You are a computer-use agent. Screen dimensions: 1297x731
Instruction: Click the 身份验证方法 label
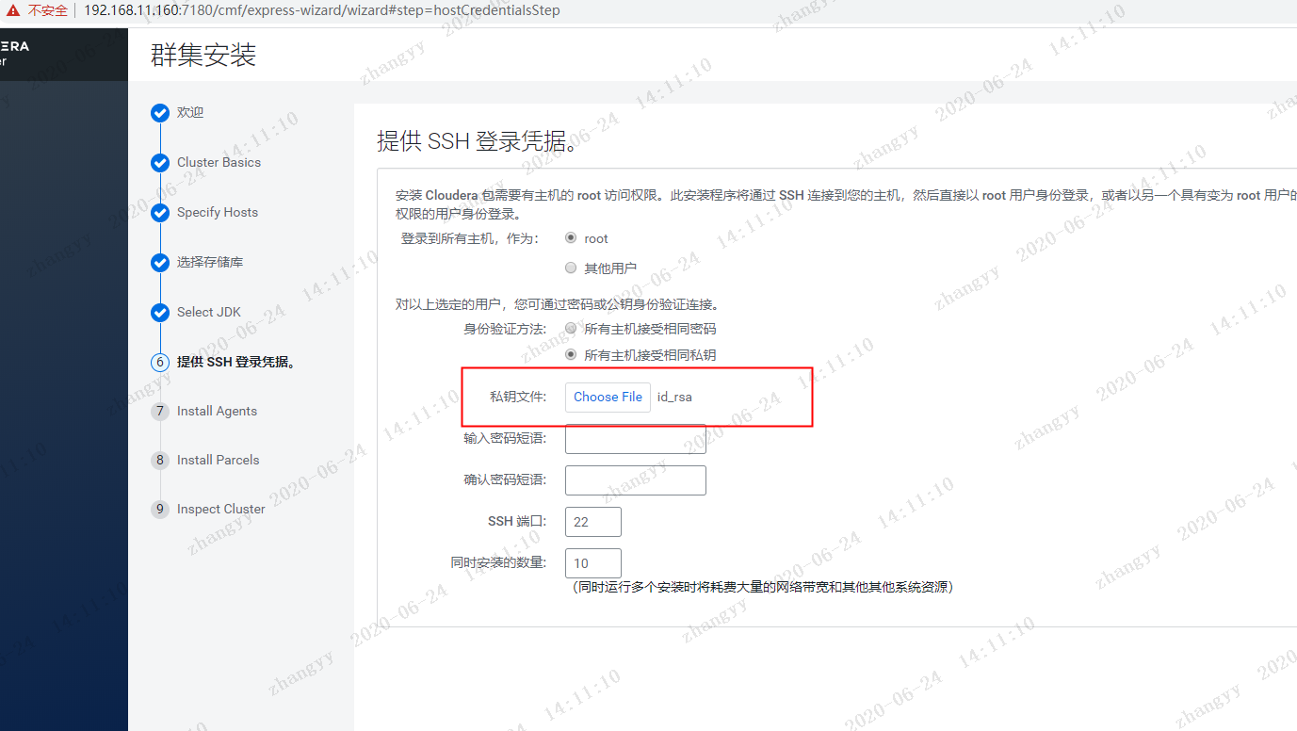[505, 329]
